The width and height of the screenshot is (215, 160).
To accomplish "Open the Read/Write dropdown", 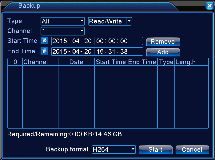I will coord(129,21).
